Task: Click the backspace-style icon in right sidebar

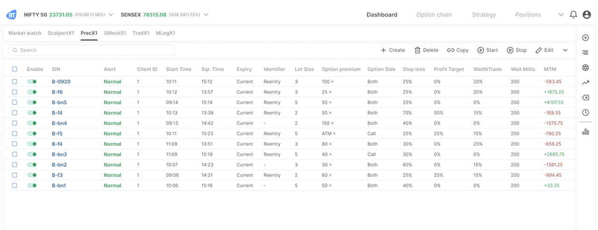Action: (x=585, y=98)
